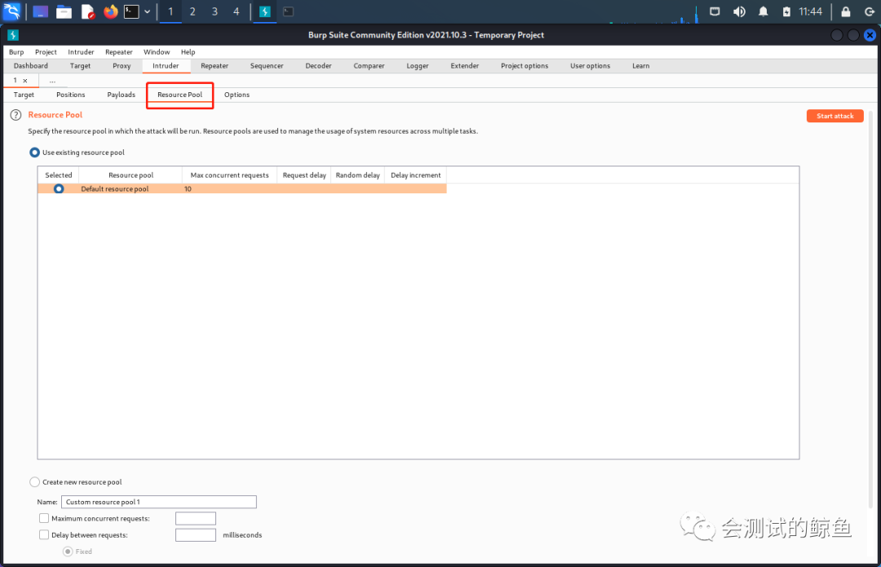
Task: Select the Default resource pool radio button
Action: pyautogui.click(x=59, y=188)
